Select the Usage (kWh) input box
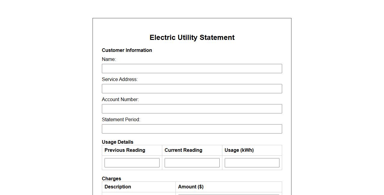The width and height of the screenshot is (384, 195). click(x=252, y=163)
